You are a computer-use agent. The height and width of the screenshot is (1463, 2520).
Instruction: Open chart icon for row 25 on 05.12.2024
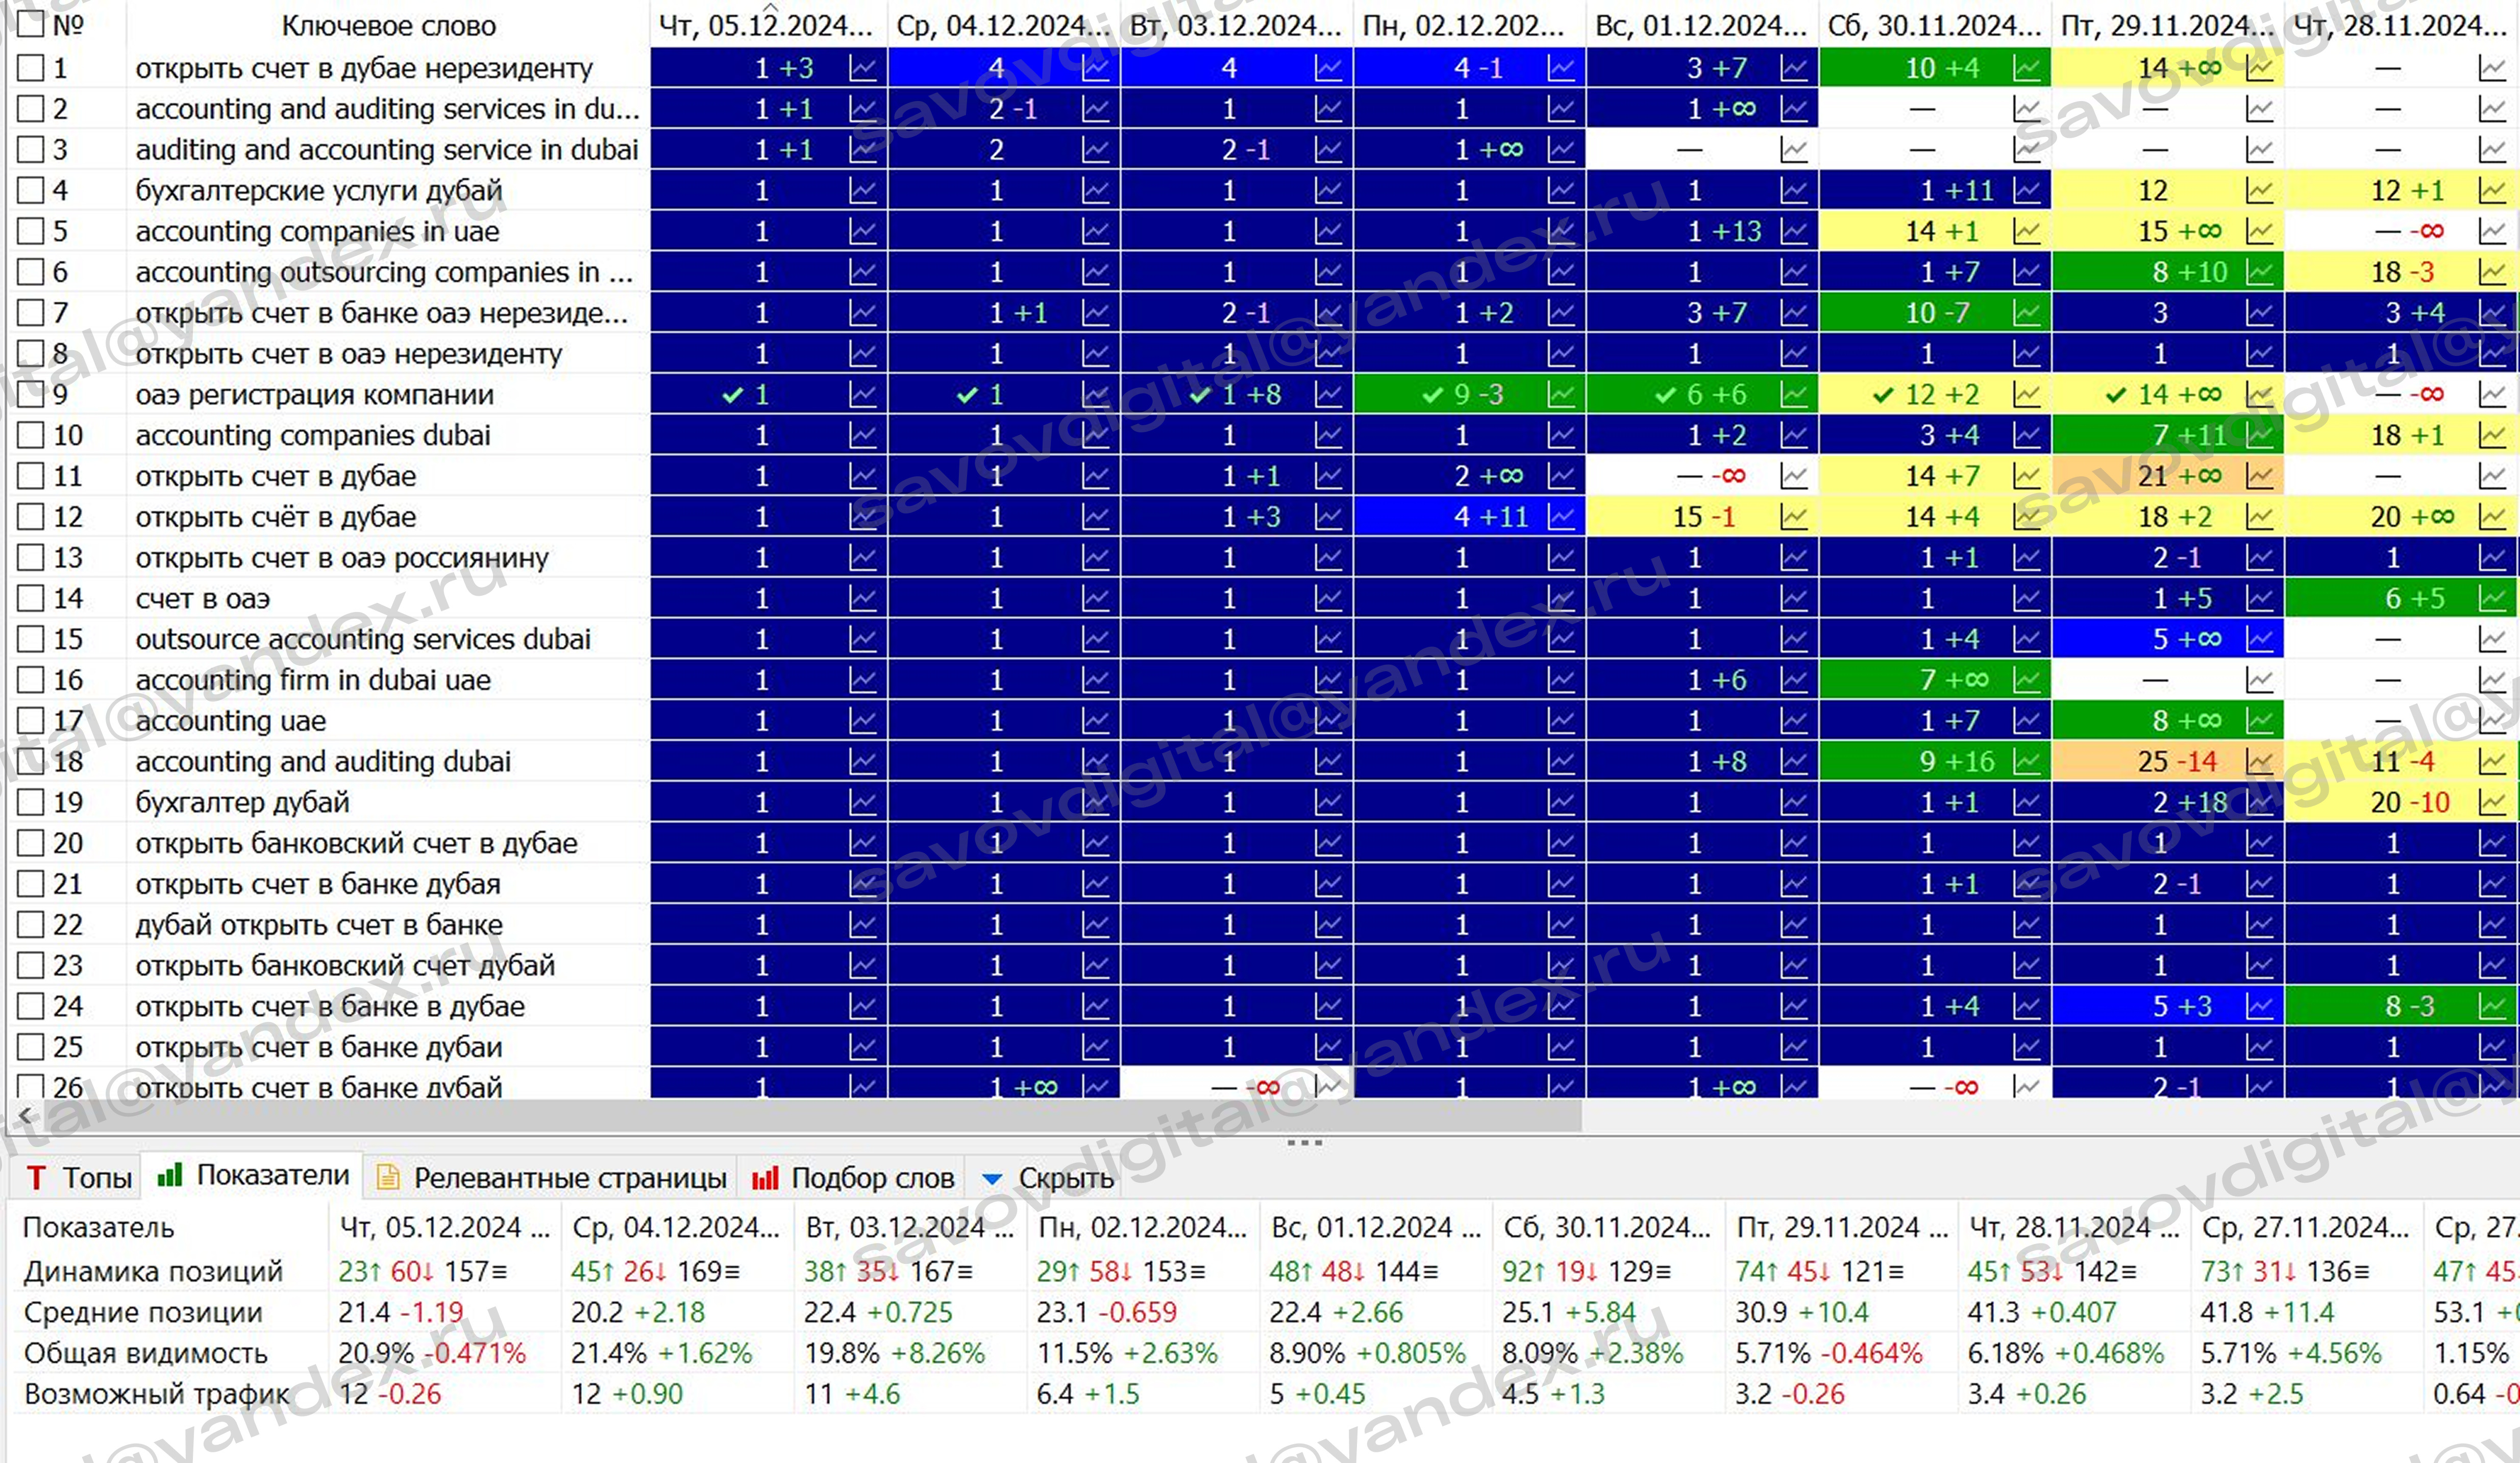tap(862, 1048)
